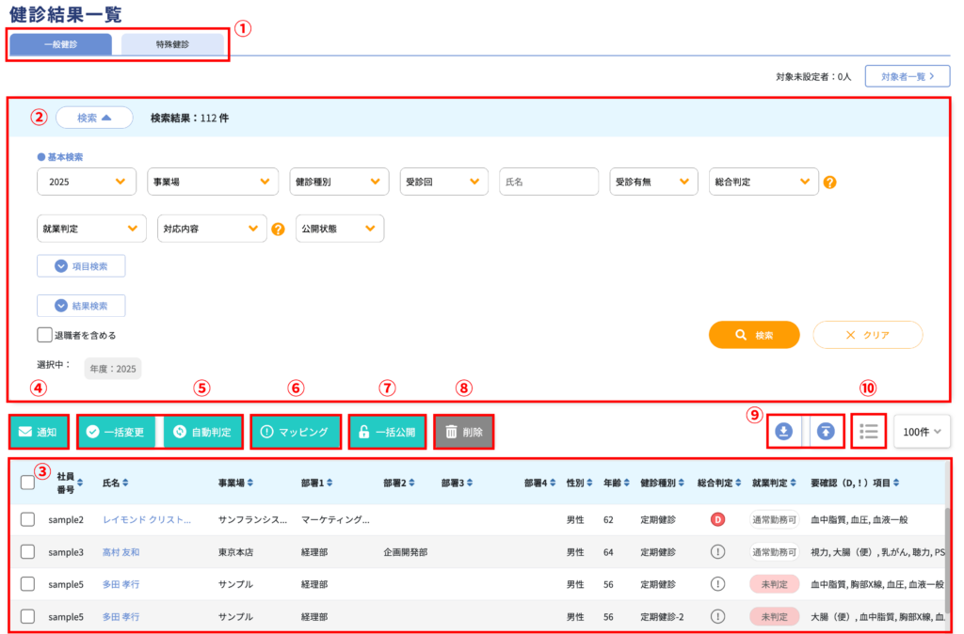The width and height of the screenshot is (964, 634).
Task: Open the 100件 page size dropdown
Action: tap(921, 431)
